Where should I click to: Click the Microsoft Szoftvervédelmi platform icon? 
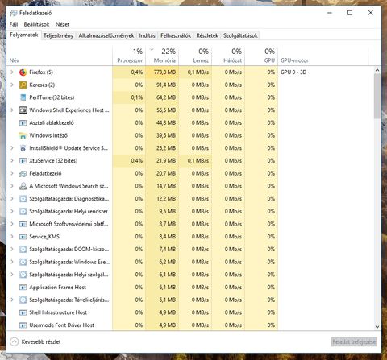tap(23, 224)
